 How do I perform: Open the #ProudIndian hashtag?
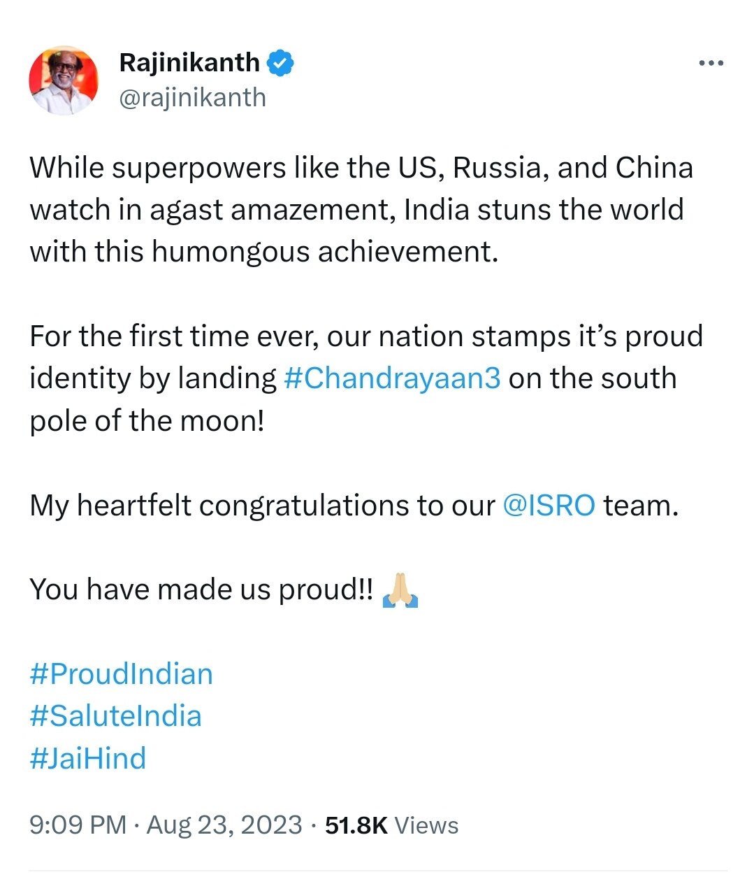tap(121, 674)
